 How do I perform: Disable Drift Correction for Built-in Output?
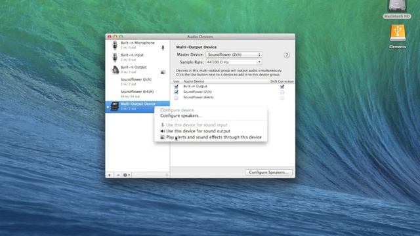pos(282,87)
